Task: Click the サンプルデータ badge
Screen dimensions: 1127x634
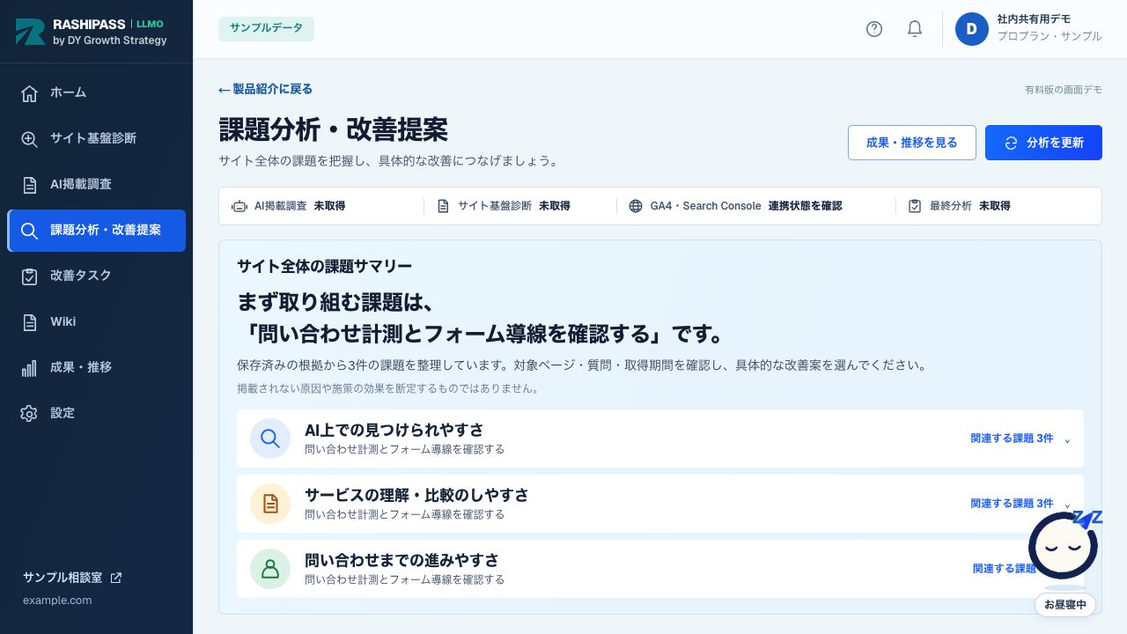Action: point(266,29)
